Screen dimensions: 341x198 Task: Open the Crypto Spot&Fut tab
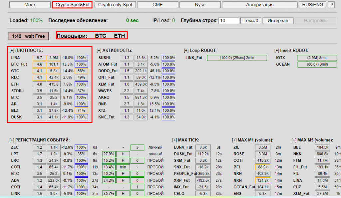click(x=72, y=5)
